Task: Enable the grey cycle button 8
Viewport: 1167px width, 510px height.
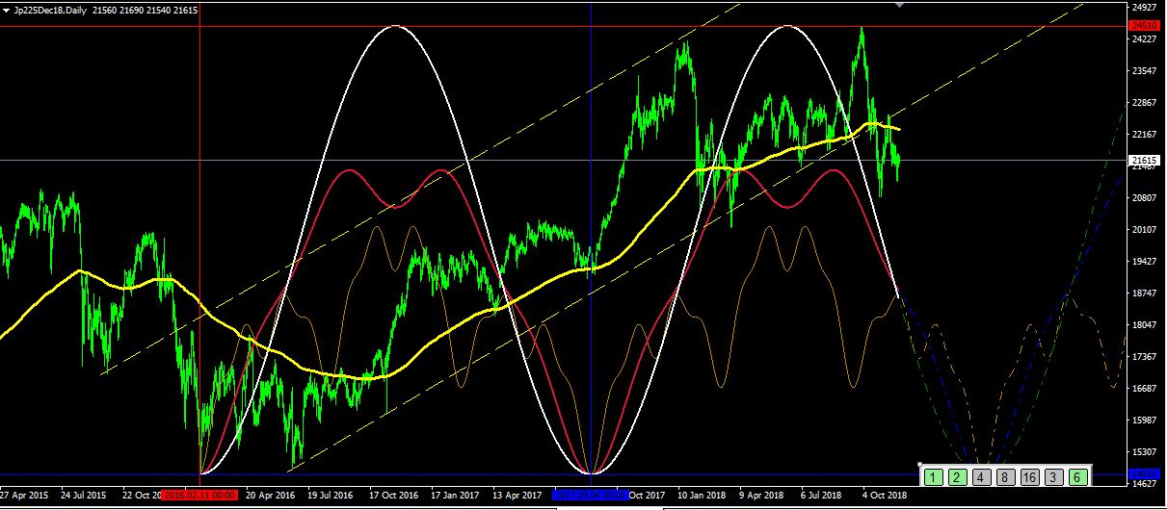Action: pos(1004,476)
